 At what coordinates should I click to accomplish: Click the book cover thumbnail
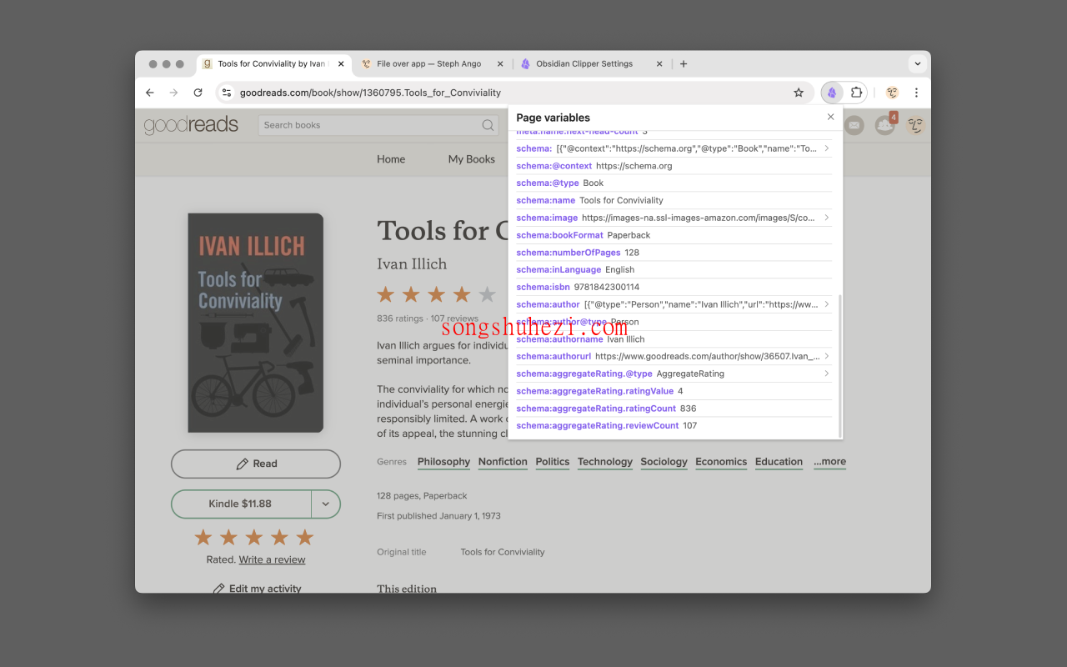[x=256, y=323]
